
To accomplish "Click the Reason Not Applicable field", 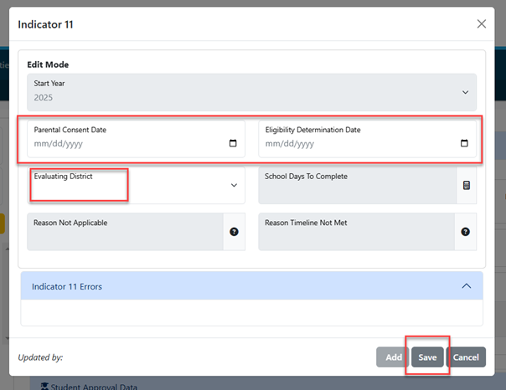I will coord(125,232).
